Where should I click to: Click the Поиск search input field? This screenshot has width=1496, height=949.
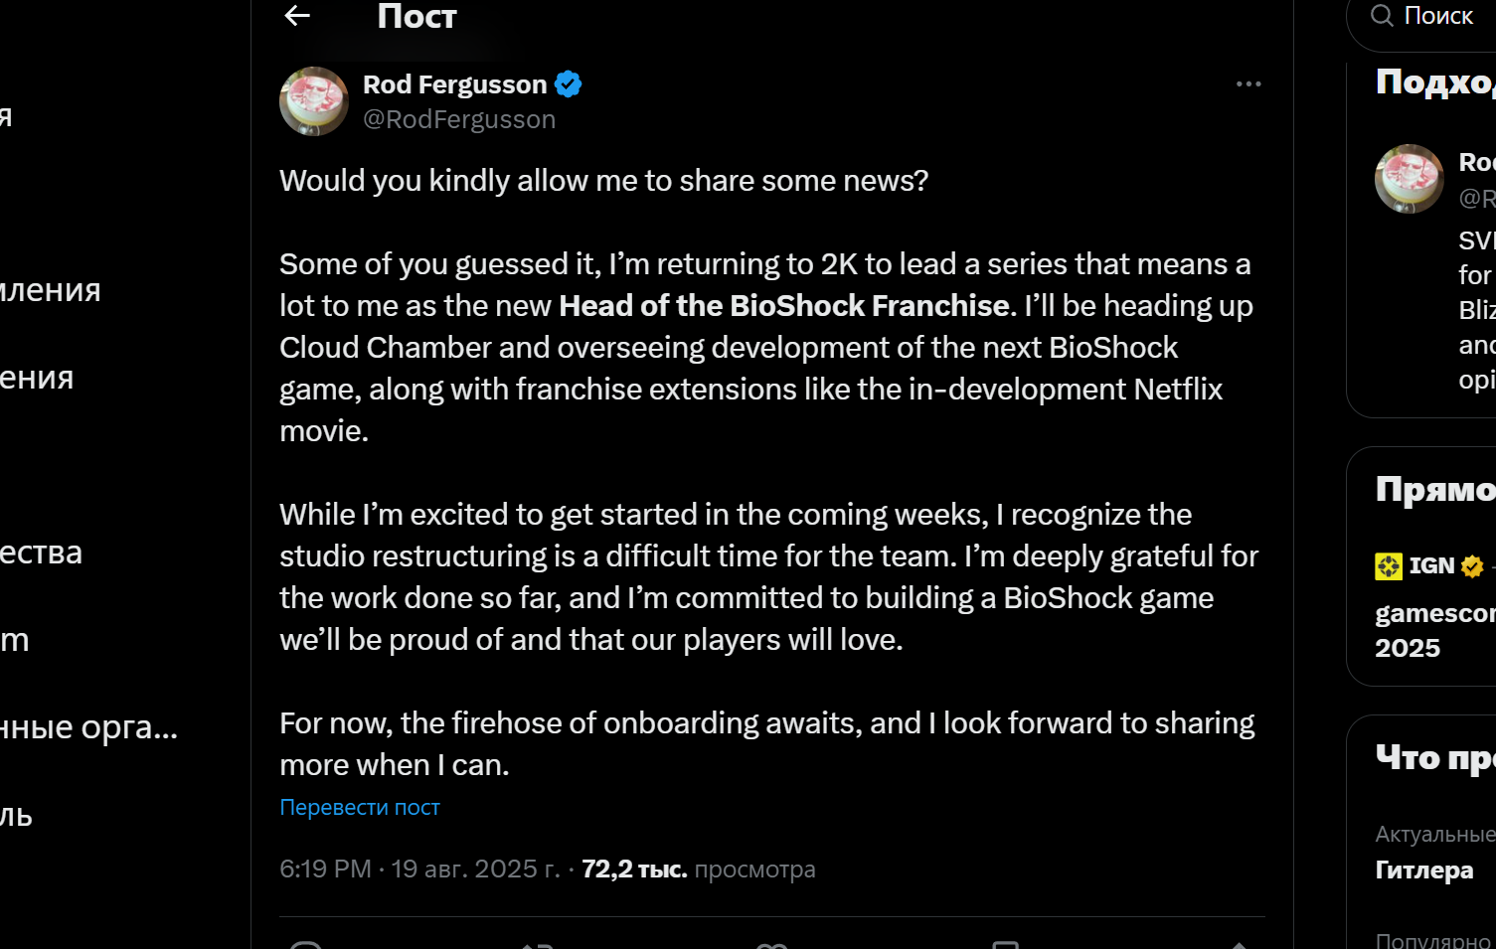(x=1437, y=15)
